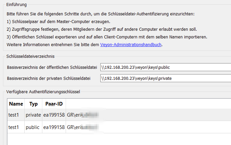Screen dimensions: 231x145
Task: Click the 'public' type cell
Action: 33,127
